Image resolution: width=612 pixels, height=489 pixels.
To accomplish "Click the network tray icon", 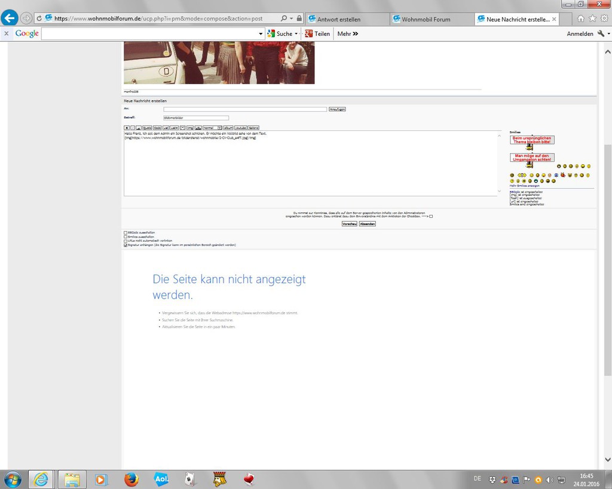I will point(562,479).
